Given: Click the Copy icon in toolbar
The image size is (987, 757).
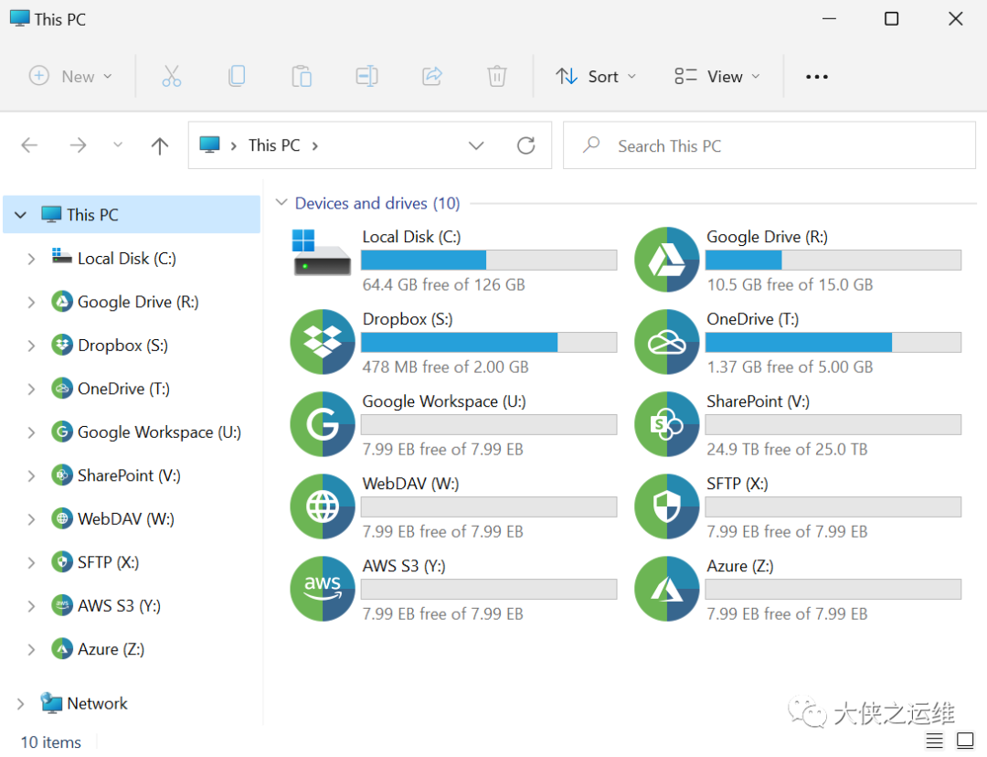Looking at the screenshot, I should click(x=237, y=76).
